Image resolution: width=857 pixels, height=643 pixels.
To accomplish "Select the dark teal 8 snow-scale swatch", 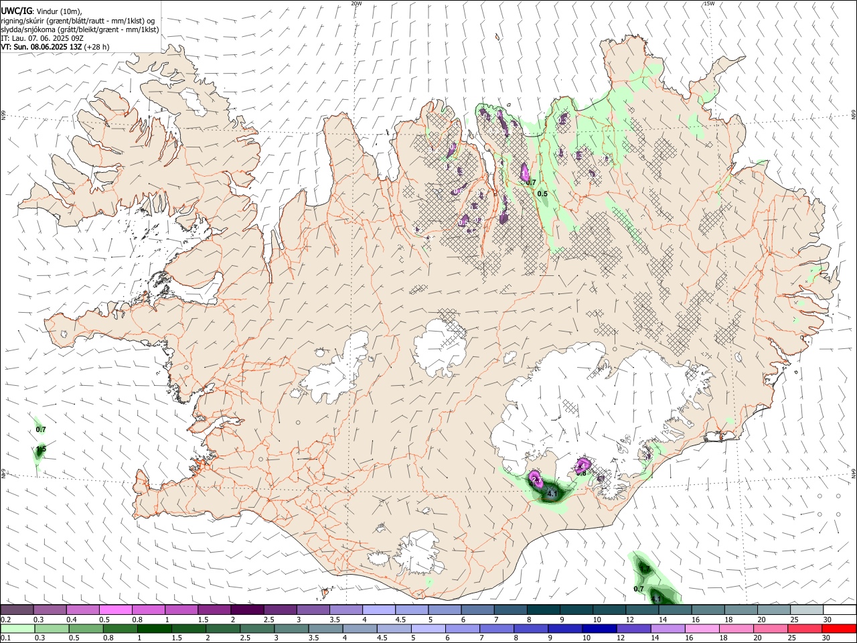I will pyautogui.click(x=544, y=610).
